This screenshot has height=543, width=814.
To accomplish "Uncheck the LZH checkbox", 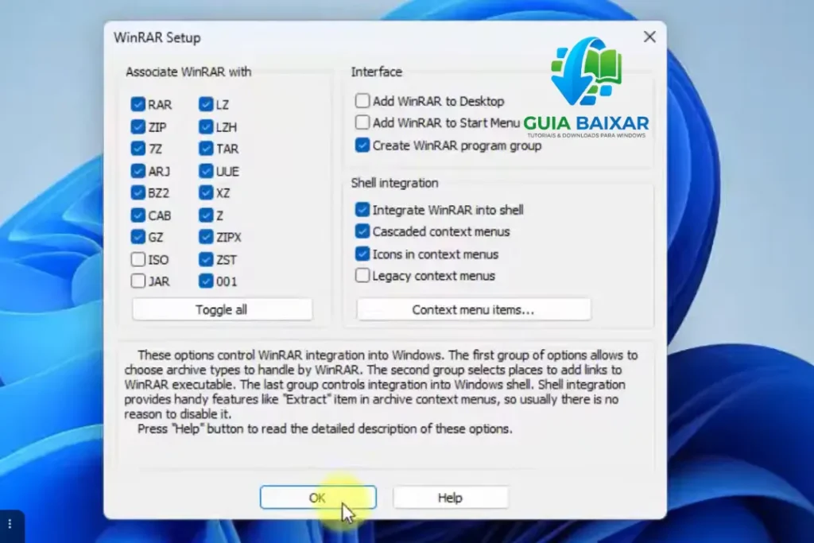I will (206, 126).
